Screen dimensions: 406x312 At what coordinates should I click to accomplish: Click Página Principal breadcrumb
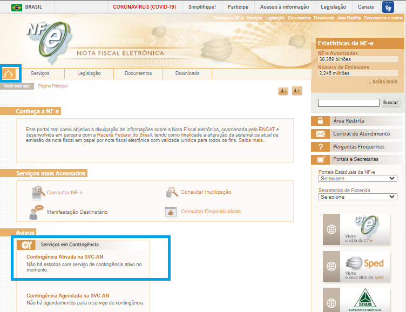click(53, 86)
